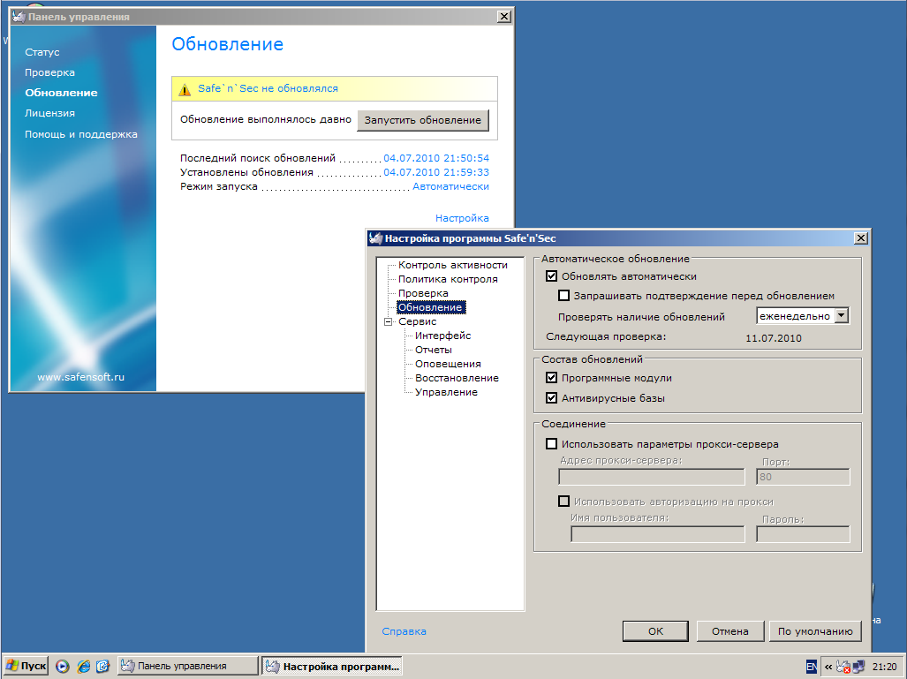Click the 21:20 clock in the tray
This screenshot has height=679, width=907.
point(884,667)
